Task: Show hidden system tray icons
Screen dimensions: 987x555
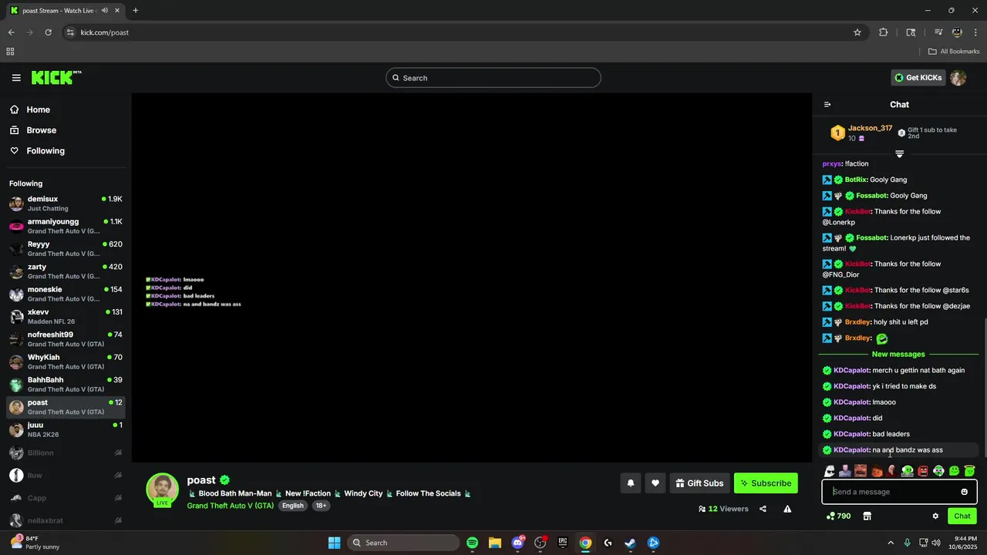Action: 891,543
